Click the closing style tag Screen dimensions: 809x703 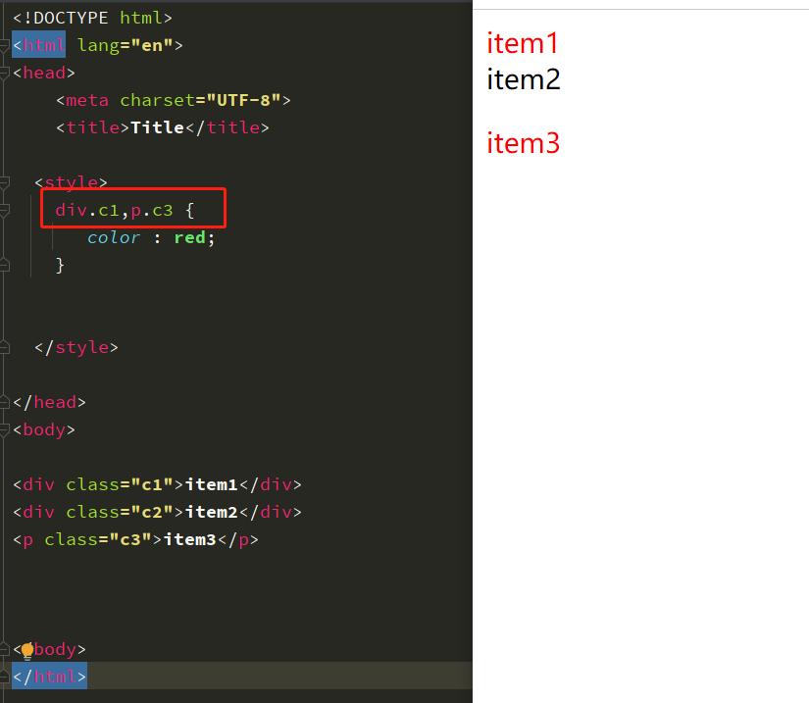coord(76,347)
